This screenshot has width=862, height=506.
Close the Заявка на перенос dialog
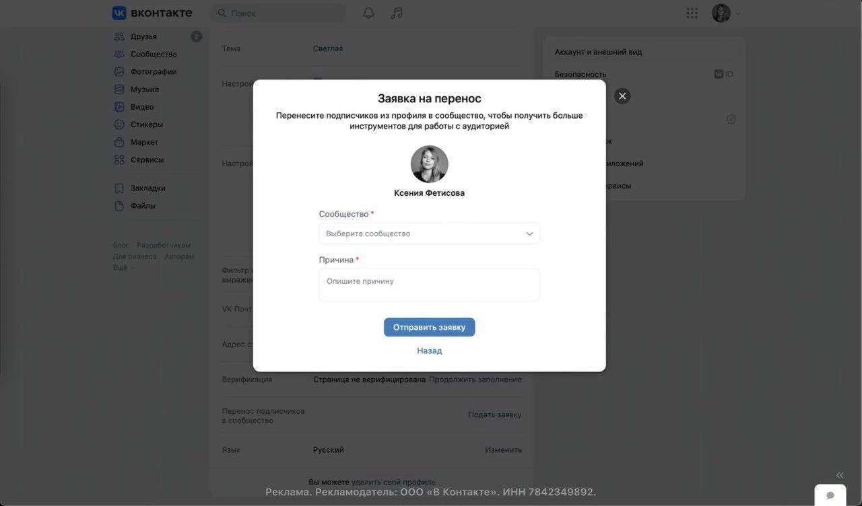(622, 96)
